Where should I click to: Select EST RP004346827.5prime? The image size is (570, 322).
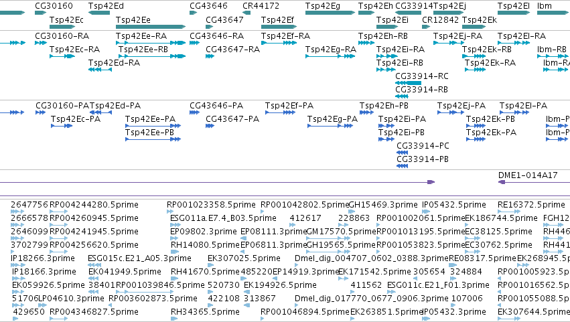pos(94,313)
